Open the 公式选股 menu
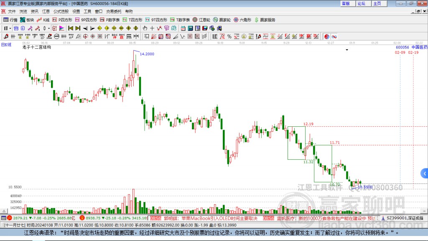 pos(61,11)
